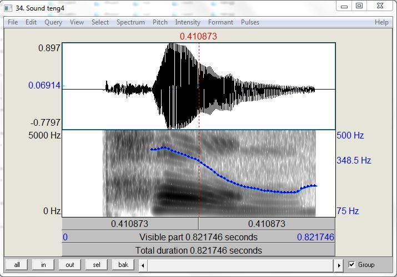Click the '500 Hz' pitch ceiling label
This screenshot has width=397, height=277.
[x=350, y=135]
